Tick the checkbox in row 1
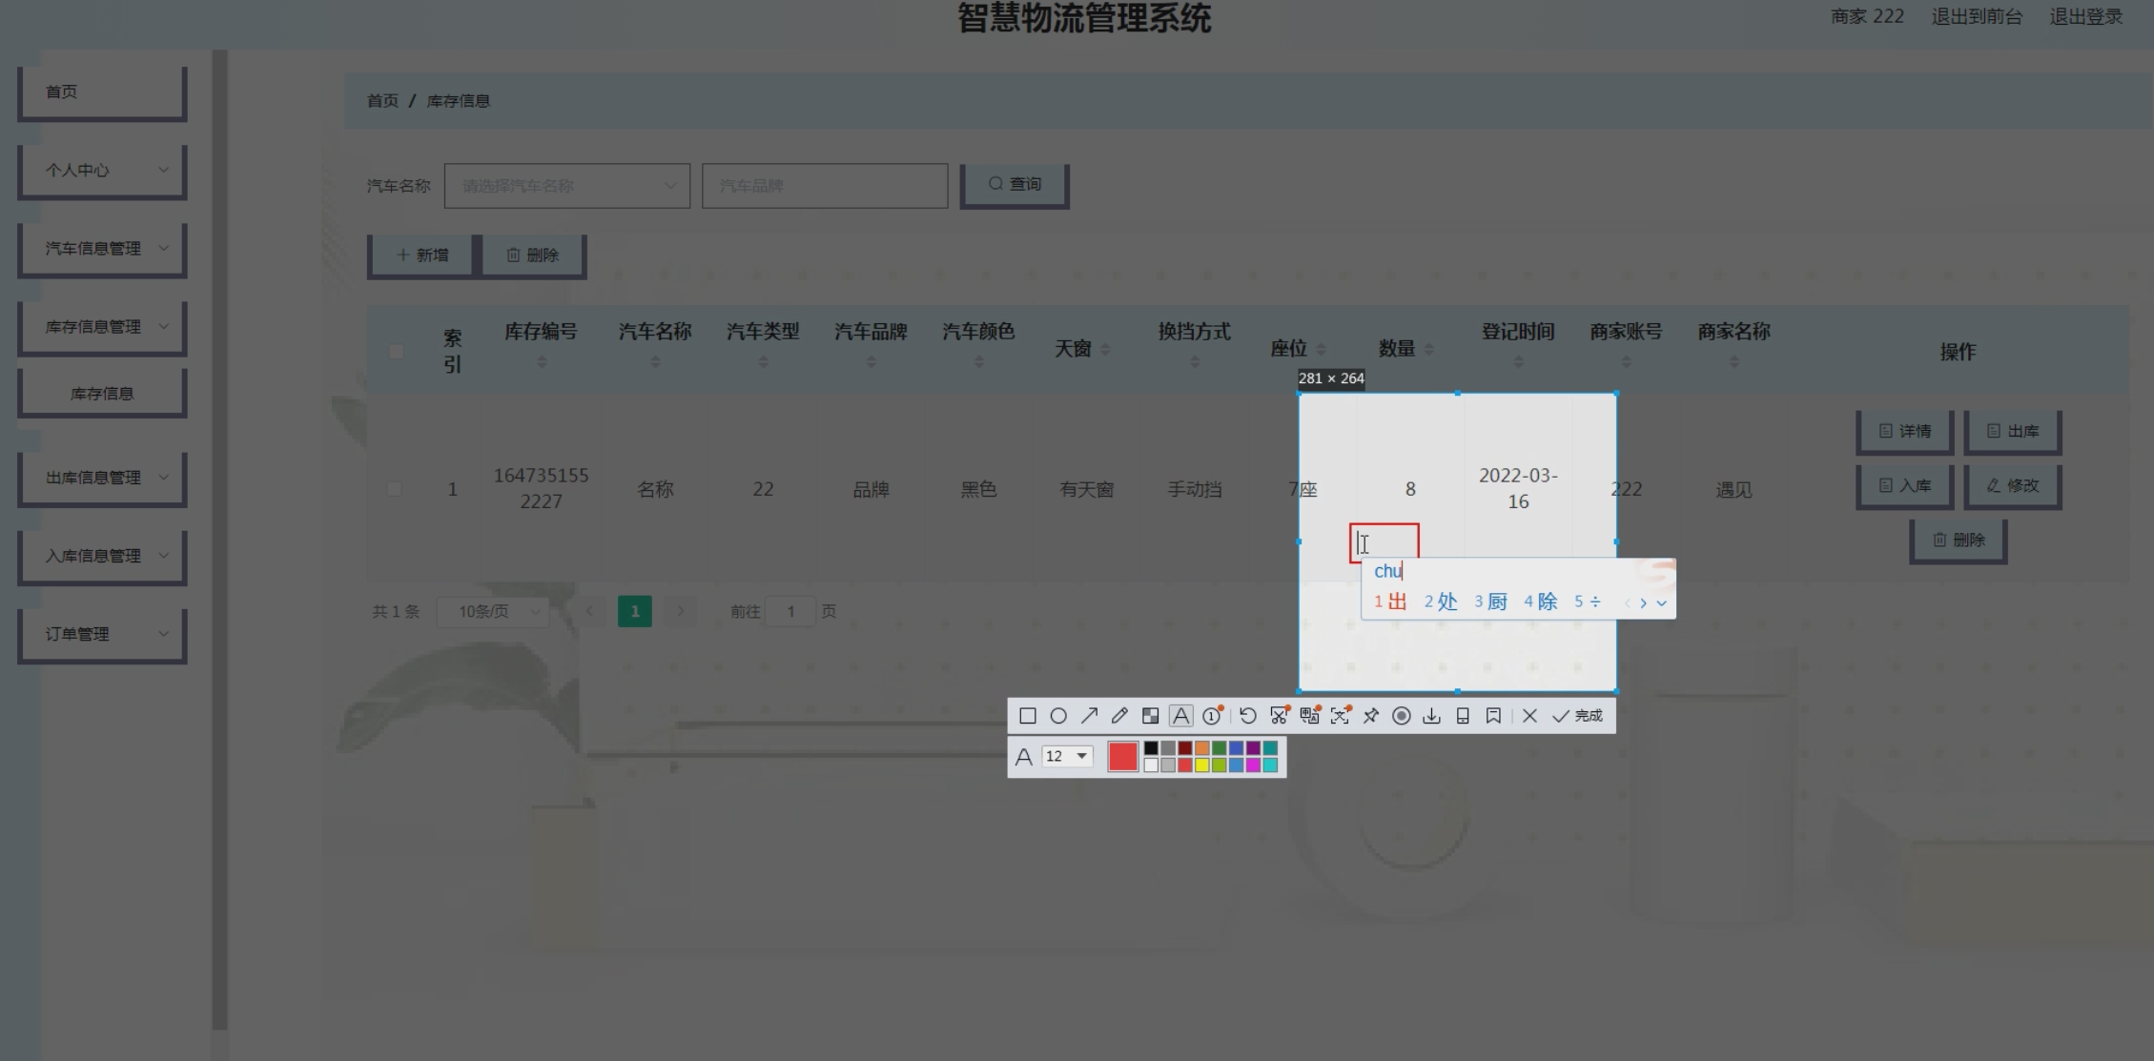The image size is (2154, 1061). tap(394, 489)
